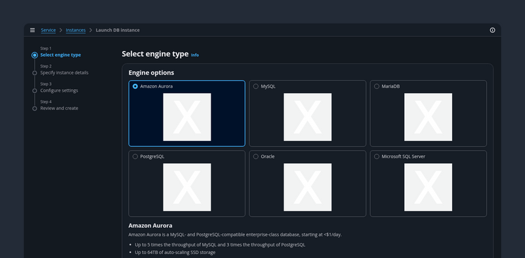Select the MariaDB radio button
The height and width of the screenshot is (258, 525).
pyautogui.click(x=376, y=86)
